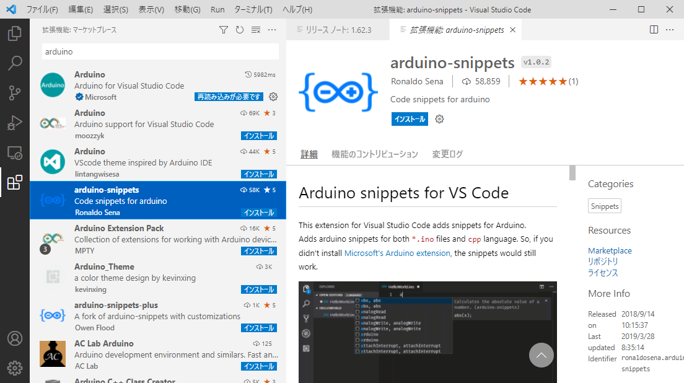684x383 pixels.
Task: Open Source Control view icon
Action: pyautogui.click(x=14, y=93)
